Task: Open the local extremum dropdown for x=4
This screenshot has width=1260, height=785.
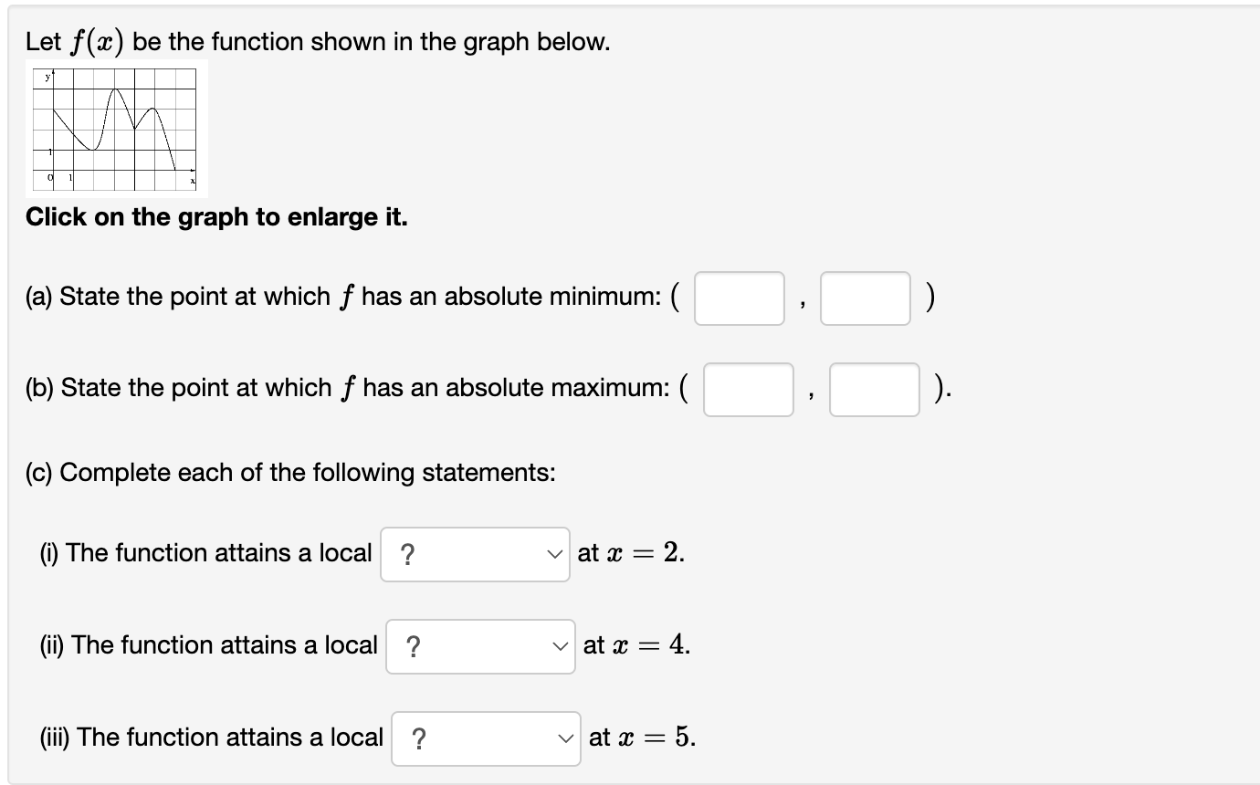Action: point(480,645)
